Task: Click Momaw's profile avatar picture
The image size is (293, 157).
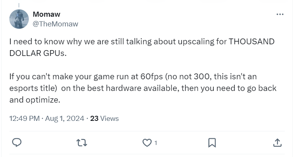Action: (19, 19)
